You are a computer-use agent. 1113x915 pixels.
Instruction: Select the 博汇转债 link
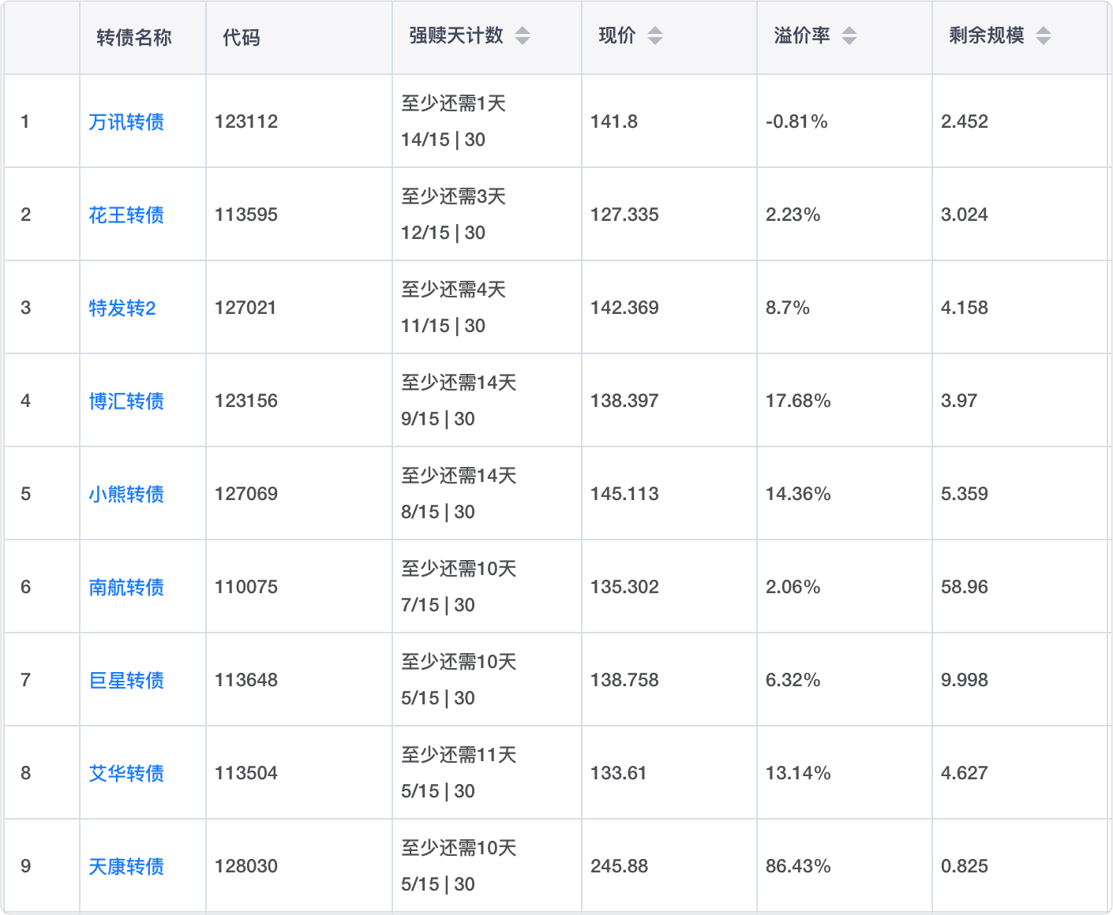pos(126,401)
